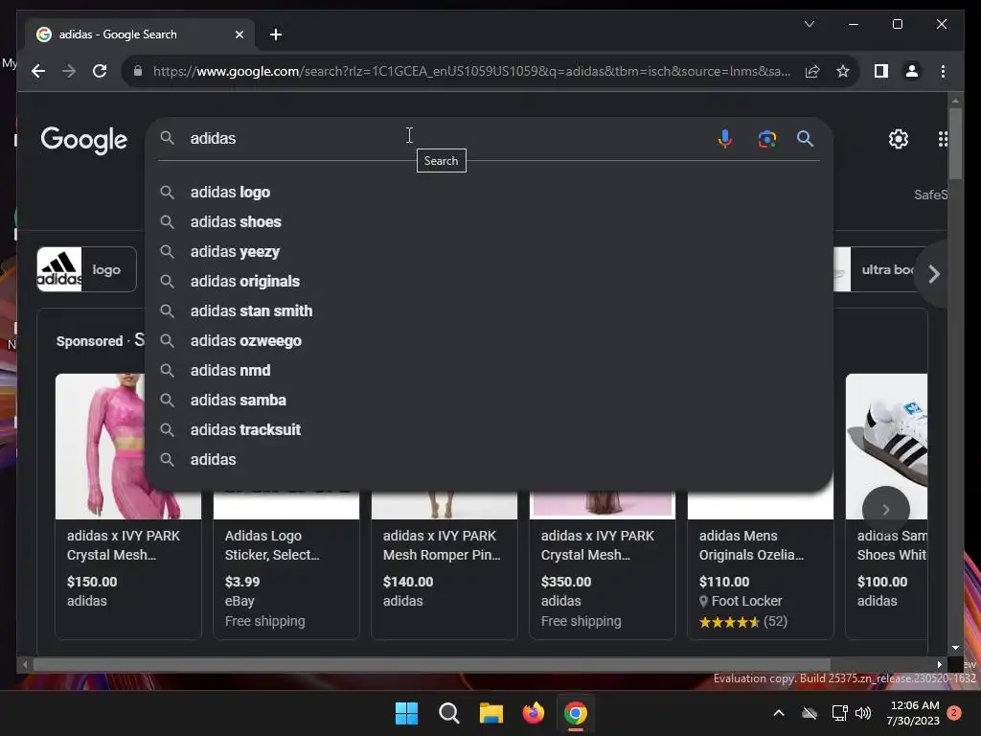The width and height of the screenshot is (981, 736).
Task: Launch File Explorer from taskbar
Action: 491,713
